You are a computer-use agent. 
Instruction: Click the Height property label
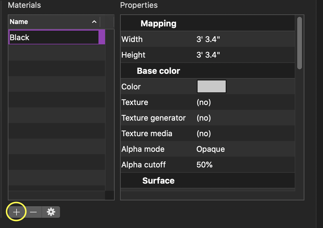[x=133, y=55]
